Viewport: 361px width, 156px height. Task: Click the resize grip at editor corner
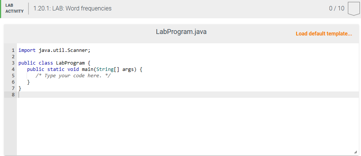point(355,152)
